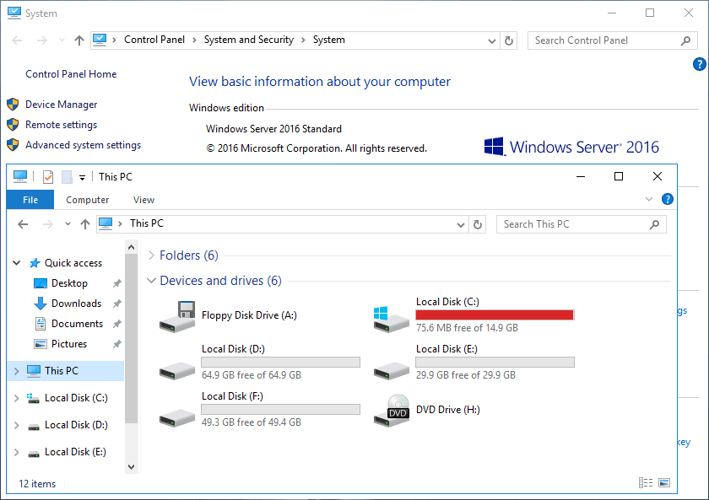Switch to large icons view in status bar
Screen dimensions: 709x500
664,483
